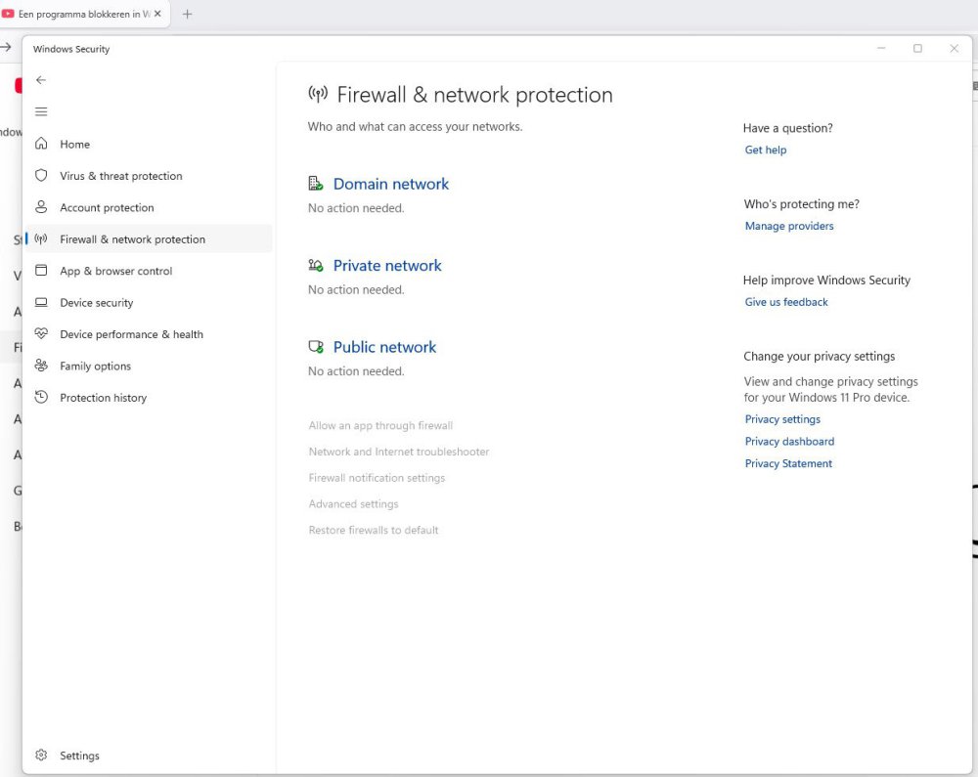The width and height of the screenshot is (978, 777).
Task: Click the 'Have a question?' heading
Action: [787, 128]
